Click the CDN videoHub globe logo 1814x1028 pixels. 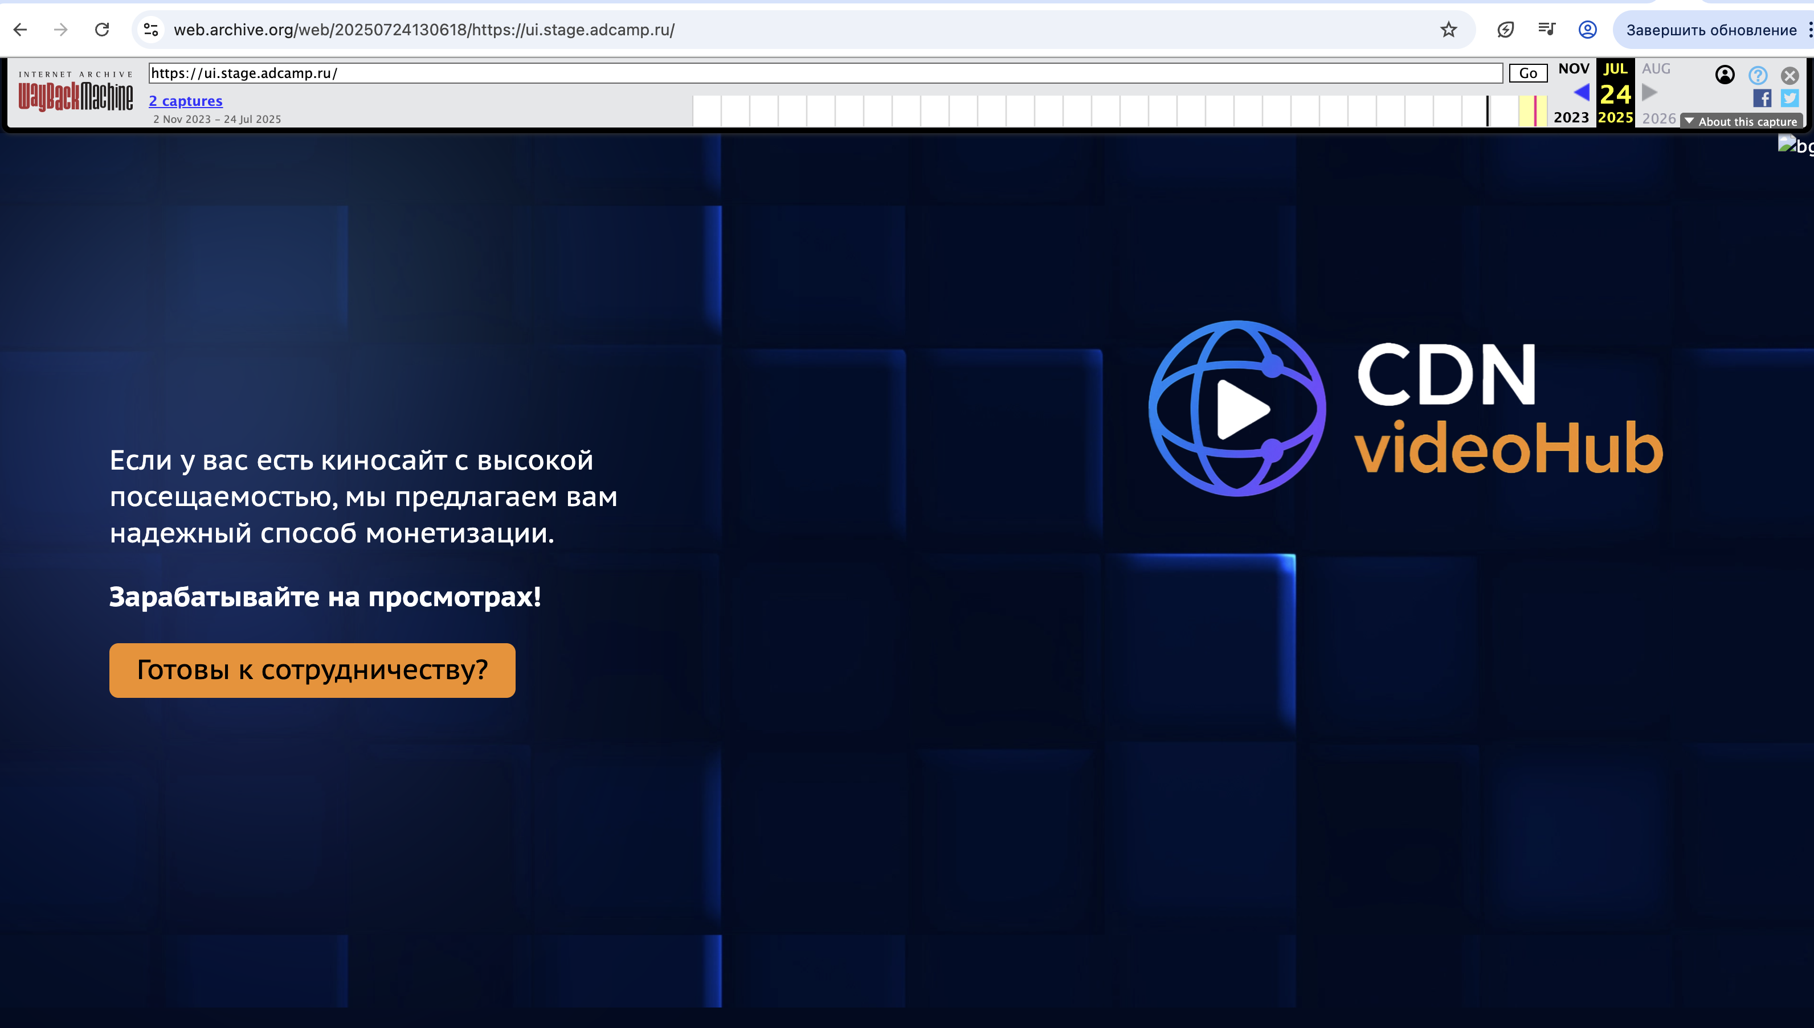tap(1237, 408)
